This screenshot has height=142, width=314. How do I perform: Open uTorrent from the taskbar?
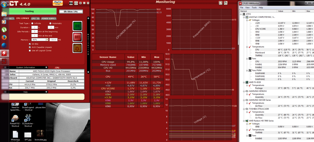point(4,30)
